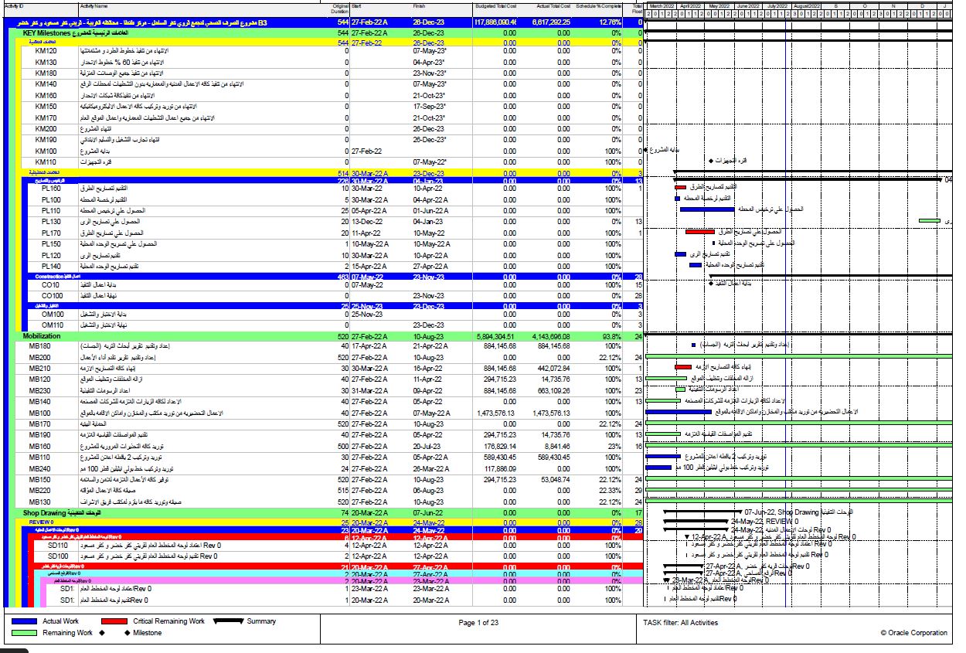Click the Schedule % Complete column header
The width and height of the screenshot is (966, 653).
pos(598,5)
